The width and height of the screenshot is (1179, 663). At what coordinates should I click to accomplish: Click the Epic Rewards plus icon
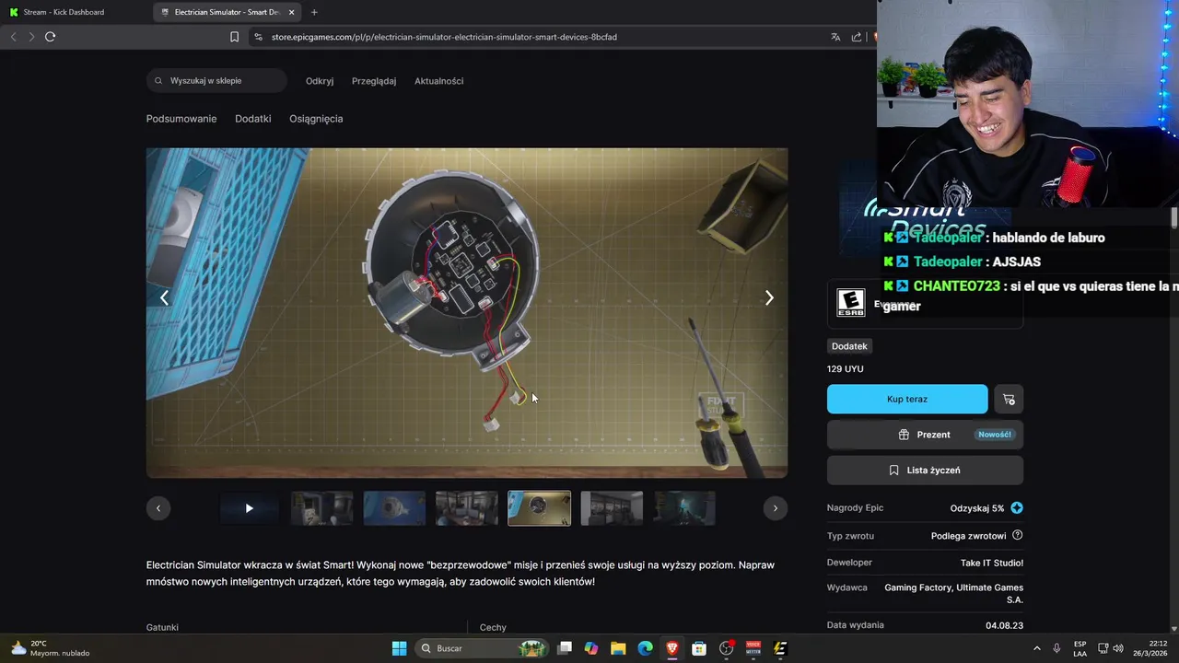(1017, 508)
